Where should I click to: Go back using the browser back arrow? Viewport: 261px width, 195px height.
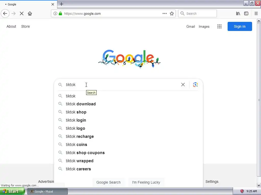tap(5, 14)
